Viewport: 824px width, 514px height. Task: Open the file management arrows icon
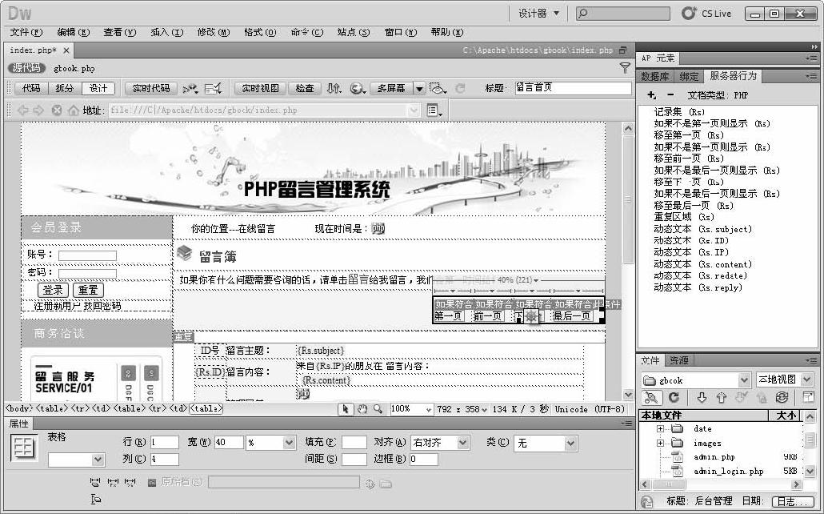[334, 88]
